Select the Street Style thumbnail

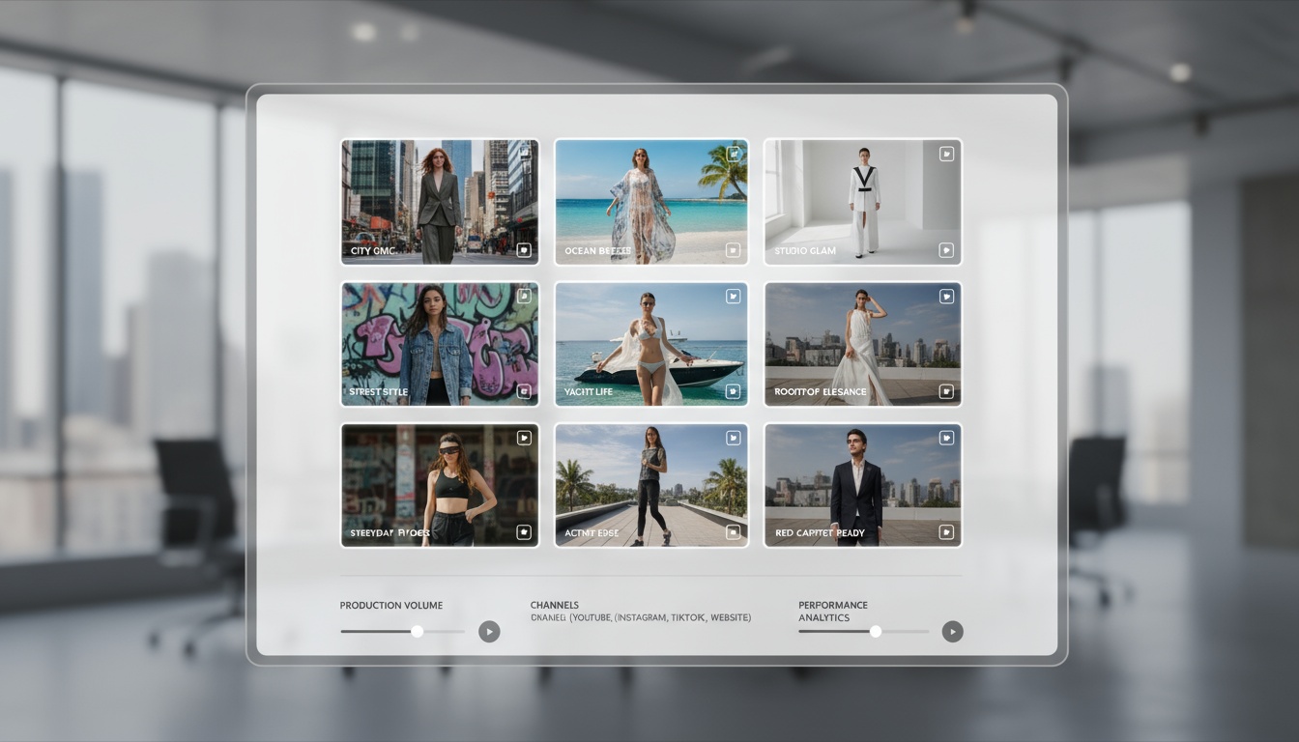439,343
